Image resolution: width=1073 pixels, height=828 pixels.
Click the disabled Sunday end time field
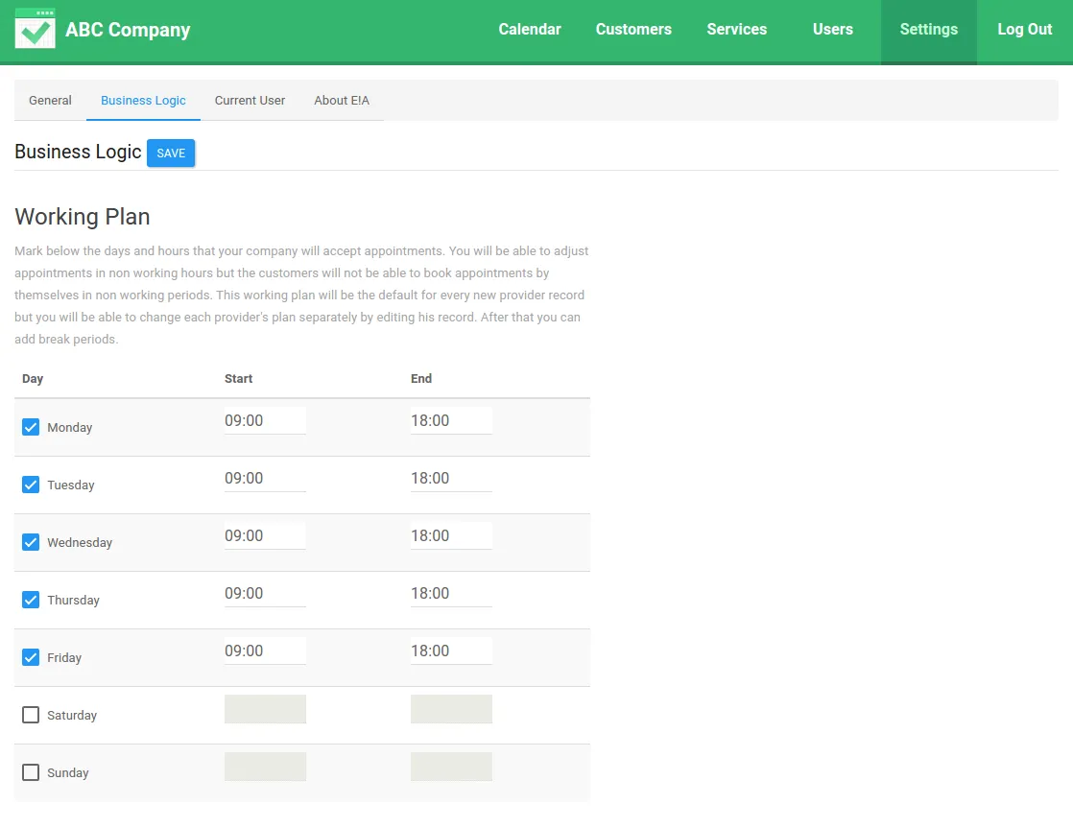click(451, 767)
